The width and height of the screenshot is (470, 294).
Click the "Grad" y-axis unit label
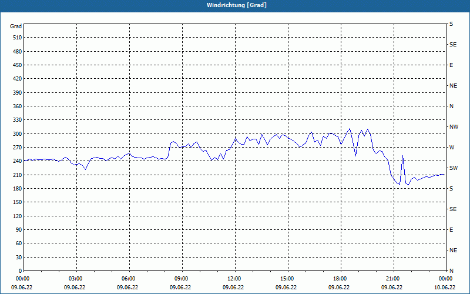coord(16,26)
